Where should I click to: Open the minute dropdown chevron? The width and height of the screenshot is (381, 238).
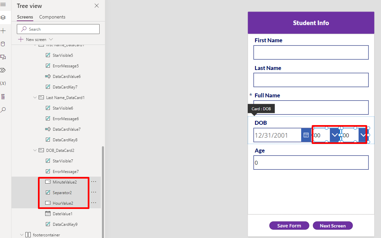tap(363, 135)
